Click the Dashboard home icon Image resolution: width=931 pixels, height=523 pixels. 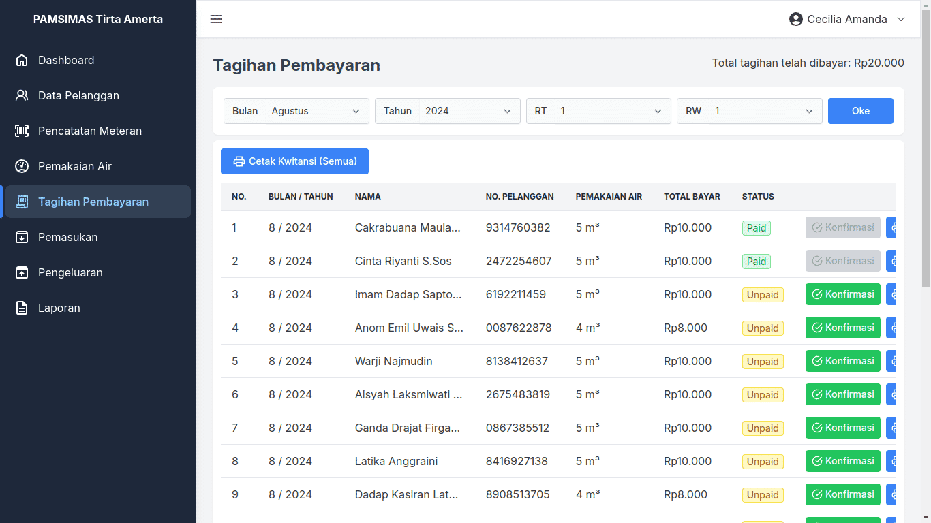click(22, 60)
